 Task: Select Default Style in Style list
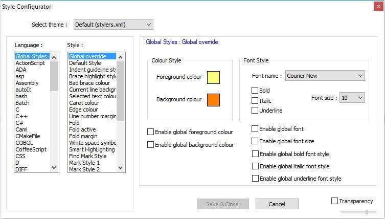click(92, 63)
